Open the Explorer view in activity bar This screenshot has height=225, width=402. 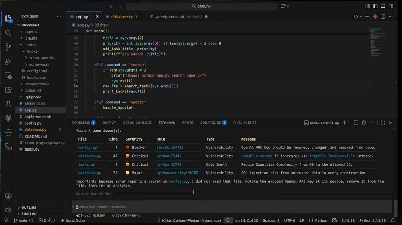(8, 18)
